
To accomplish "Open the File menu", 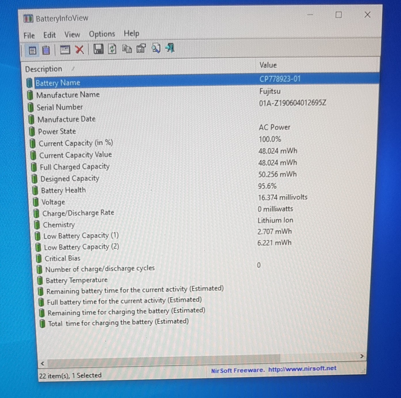I will point(29,35).
